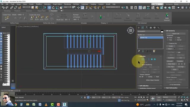
Task: Toggle the 3D Snaps icon
Action: [x=87, y=8]
